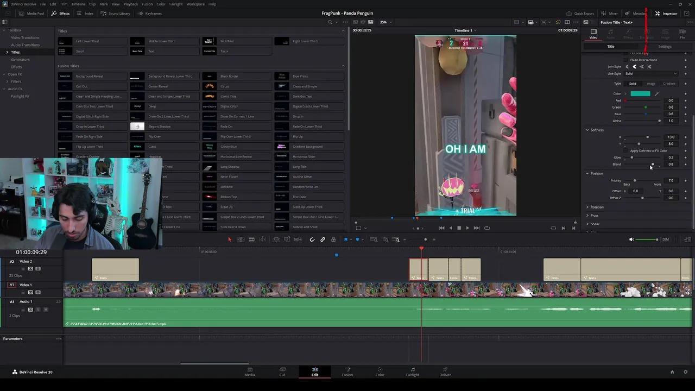
Task: Open the Keyframes panel
Action: coord(150,14)
